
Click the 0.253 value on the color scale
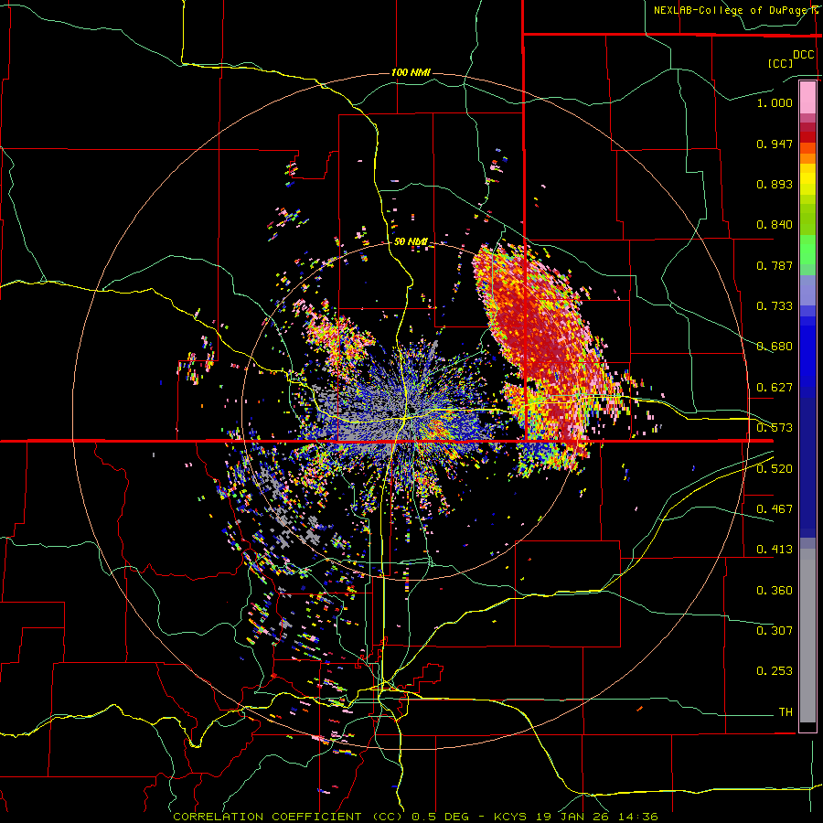point(775,671)
